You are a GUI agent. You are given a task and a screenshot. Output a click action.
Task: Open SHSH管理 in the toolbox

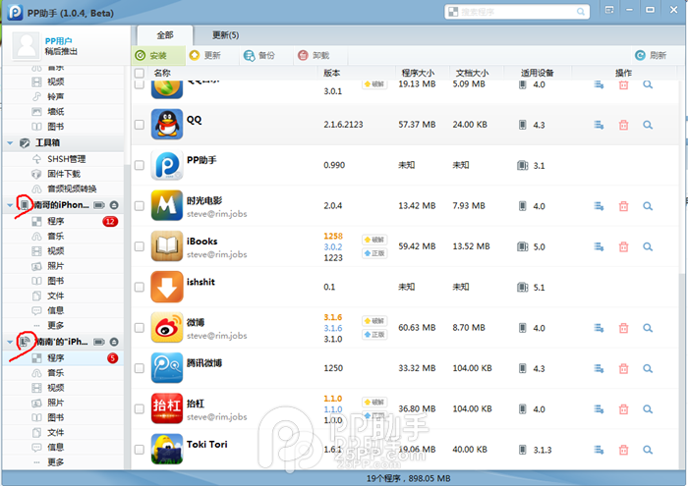pyautogui.click(x=66, y=158)
